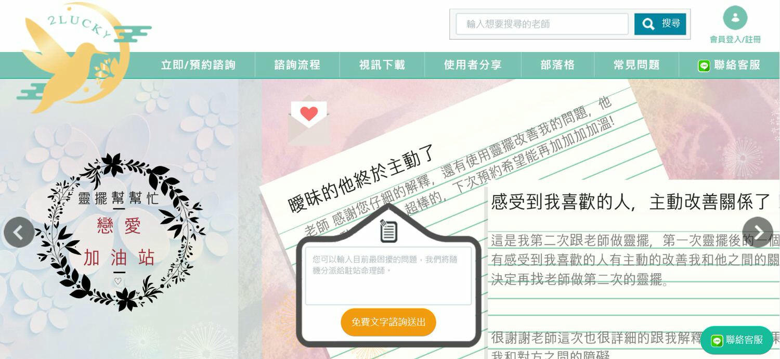Click the 2LUCKY hummingbird logo
Viewport: 780px width, 359px height.
click(x=83, y=56)
